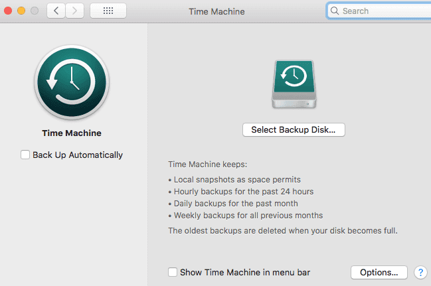Enable Back Up Automatically checkbox

click(25, 155)
